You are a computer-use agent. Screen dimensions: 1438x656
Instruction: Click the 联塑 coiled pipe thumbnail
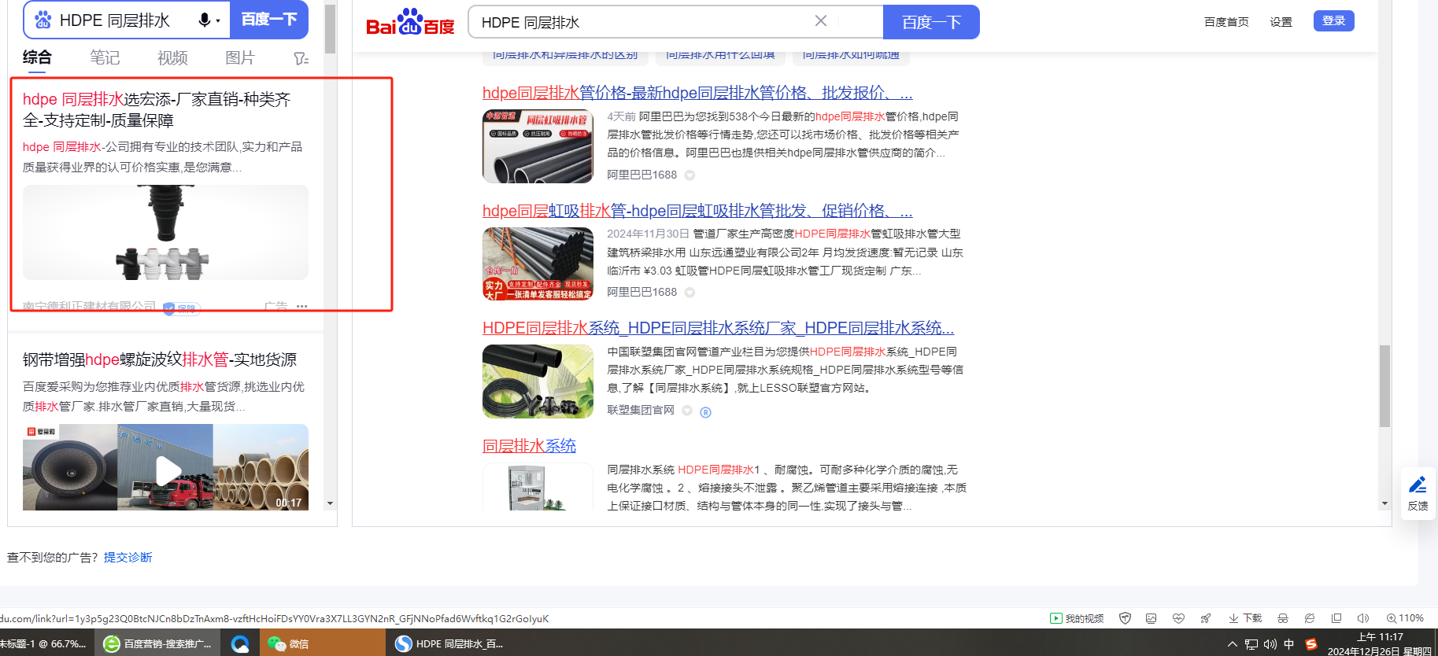[x=538, y=381]
